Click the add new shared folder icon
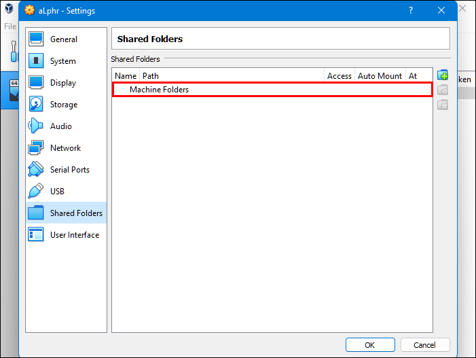Viewport: 476px width, 358px height. 443,75
